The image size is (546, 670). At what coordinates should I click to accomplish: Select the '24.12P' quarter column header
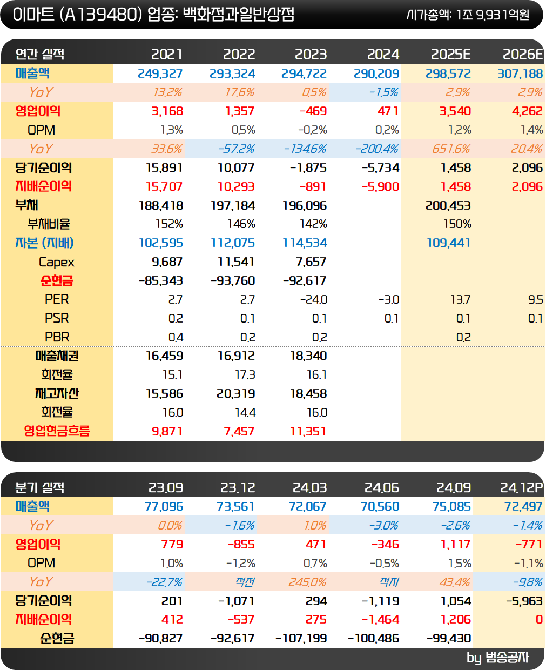coord(521,487)
